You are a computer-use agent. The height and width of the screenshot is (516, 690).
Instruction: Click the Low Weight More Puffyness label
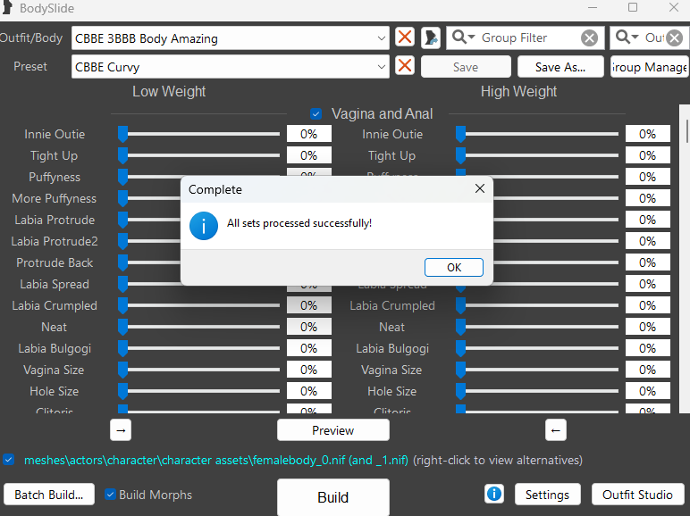pyautogui.click(x=55, y=199)
